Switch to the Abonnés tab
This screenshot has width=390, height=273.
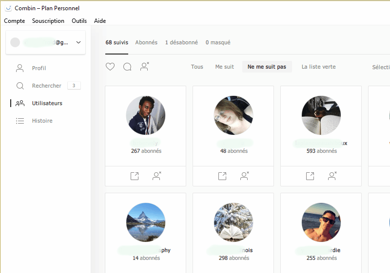coord(146,42)
